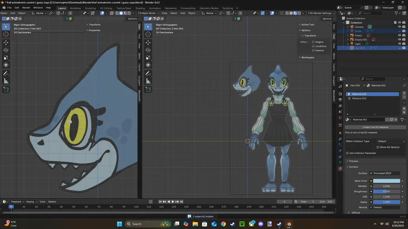Image resolution: width=408 pixels, height=229 pixels.
Task: Select the Transform tool in left viewport
Action: pos(6,65)
